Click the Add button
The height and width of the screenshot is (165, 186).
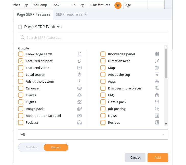(158, 158)
